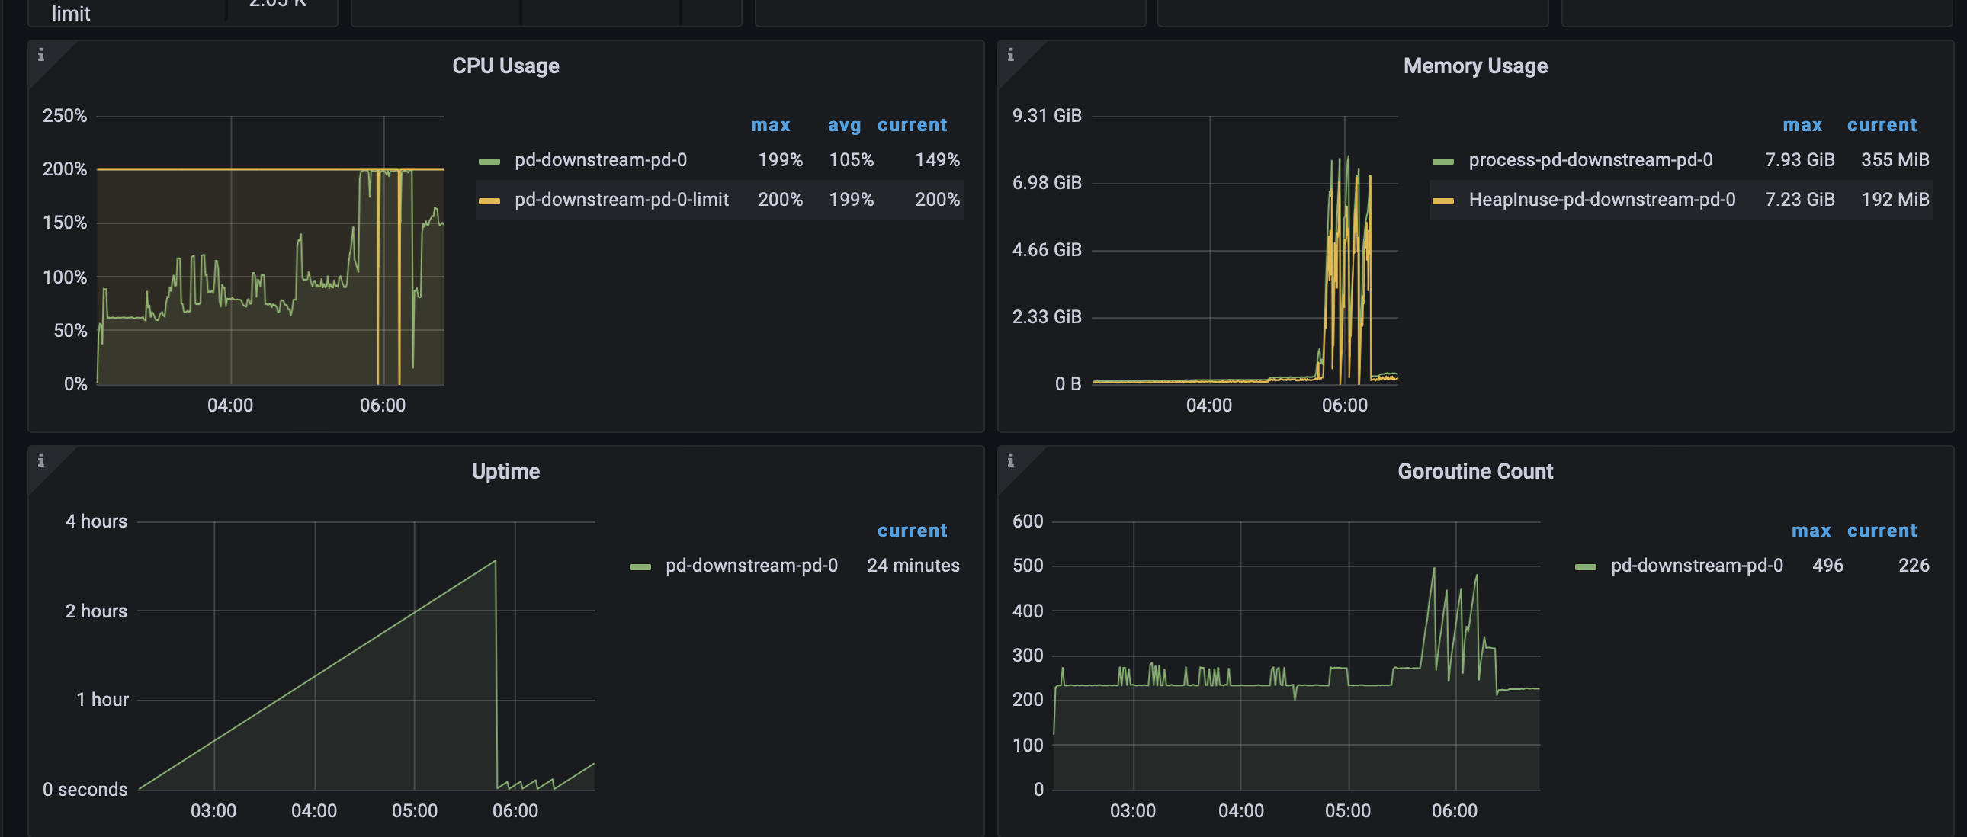Open the Memory Usage panel menu
Image resolution: width=1967 pixels, height=837 pixels.
(1476, 66)
